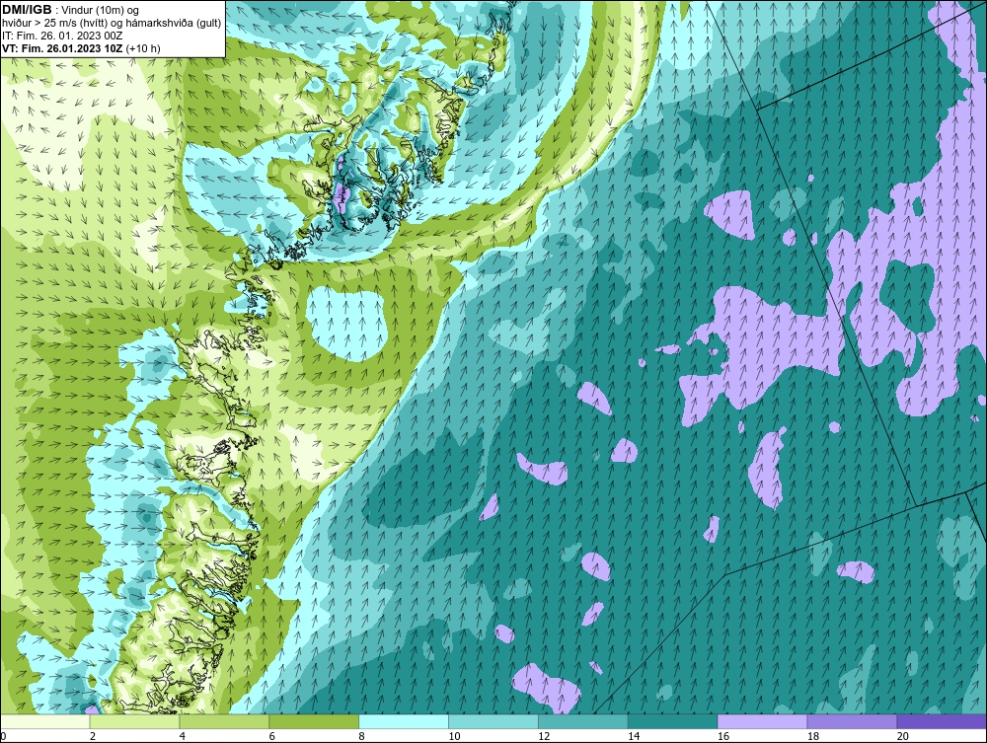Click the 14–16 m/s dark teal swatch
The height and width of the screenshot is (743, 987).
coord(673,721)
